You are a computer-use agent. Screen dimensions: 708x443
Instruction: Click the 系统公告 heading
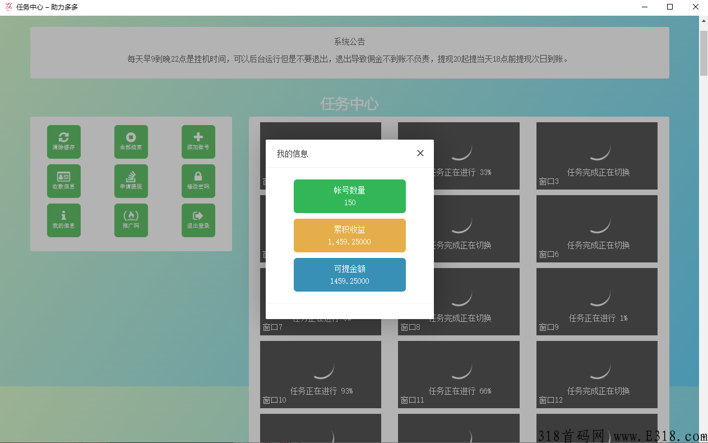(349, 41)
